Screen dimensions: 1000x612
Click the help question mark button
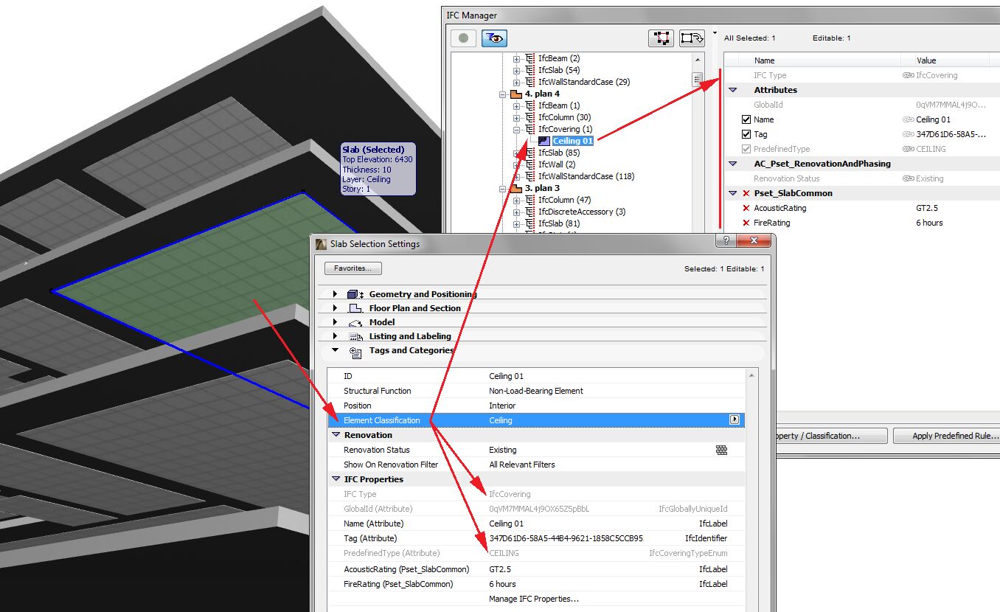pyautogui.click(x=726, y=241)
